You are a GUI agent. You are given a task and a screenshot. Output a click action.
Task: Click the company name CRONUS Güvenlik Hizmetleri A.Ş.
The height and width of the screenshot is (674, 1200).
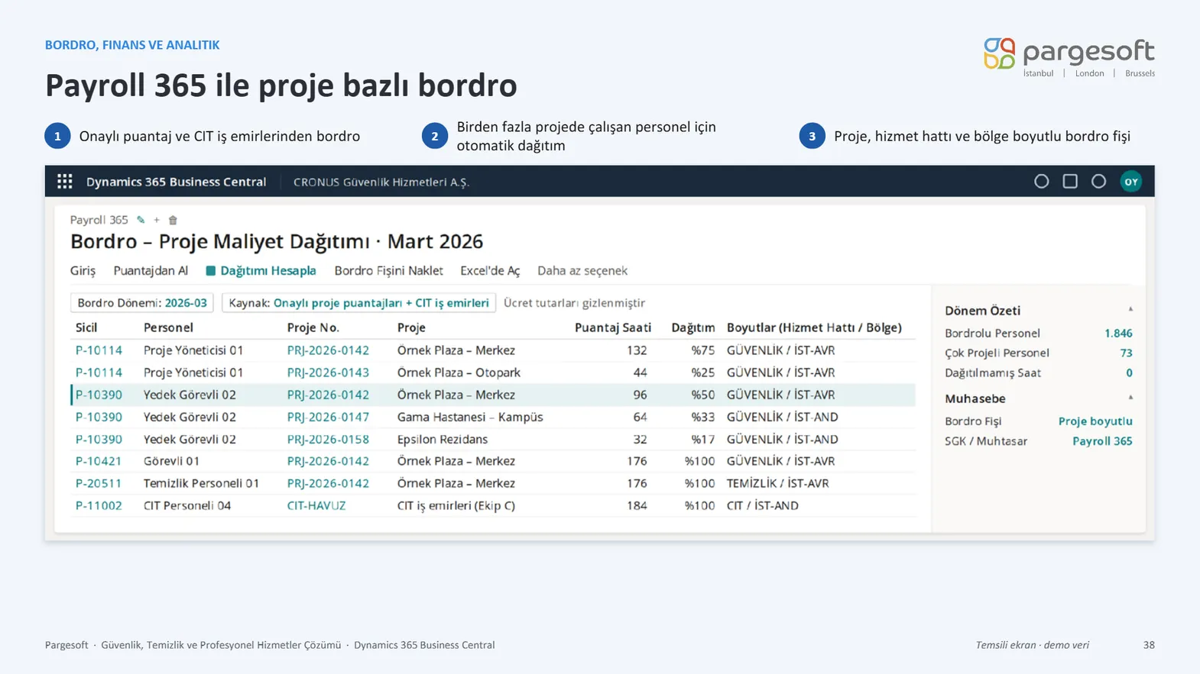click(381, 182)
